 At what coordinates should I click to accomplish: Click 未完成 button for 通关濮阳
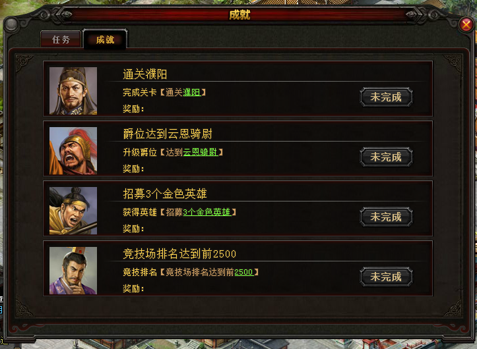(x=386, y=97)
